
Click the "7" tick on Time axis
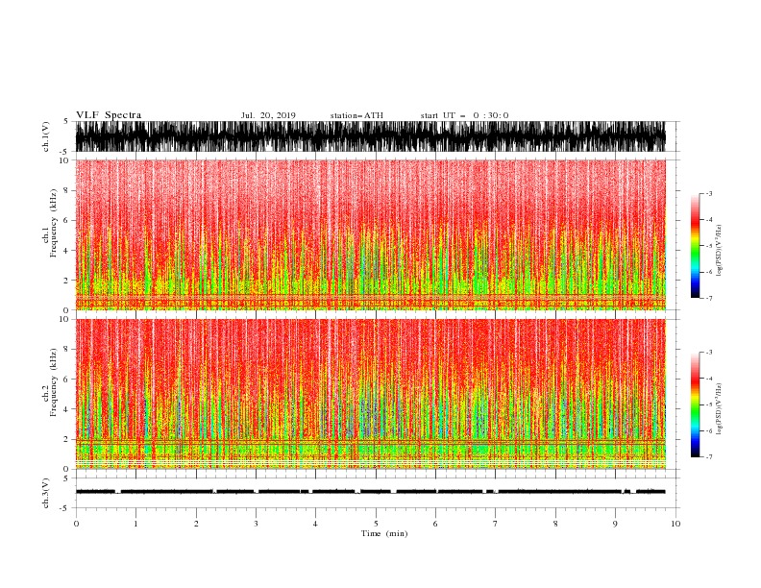pyautogui.click(x=496, y=524)
